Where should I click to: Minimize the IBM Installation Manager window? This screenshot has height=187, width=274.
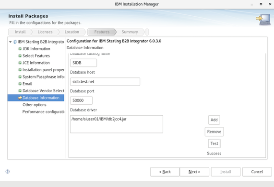coord(252,4)
